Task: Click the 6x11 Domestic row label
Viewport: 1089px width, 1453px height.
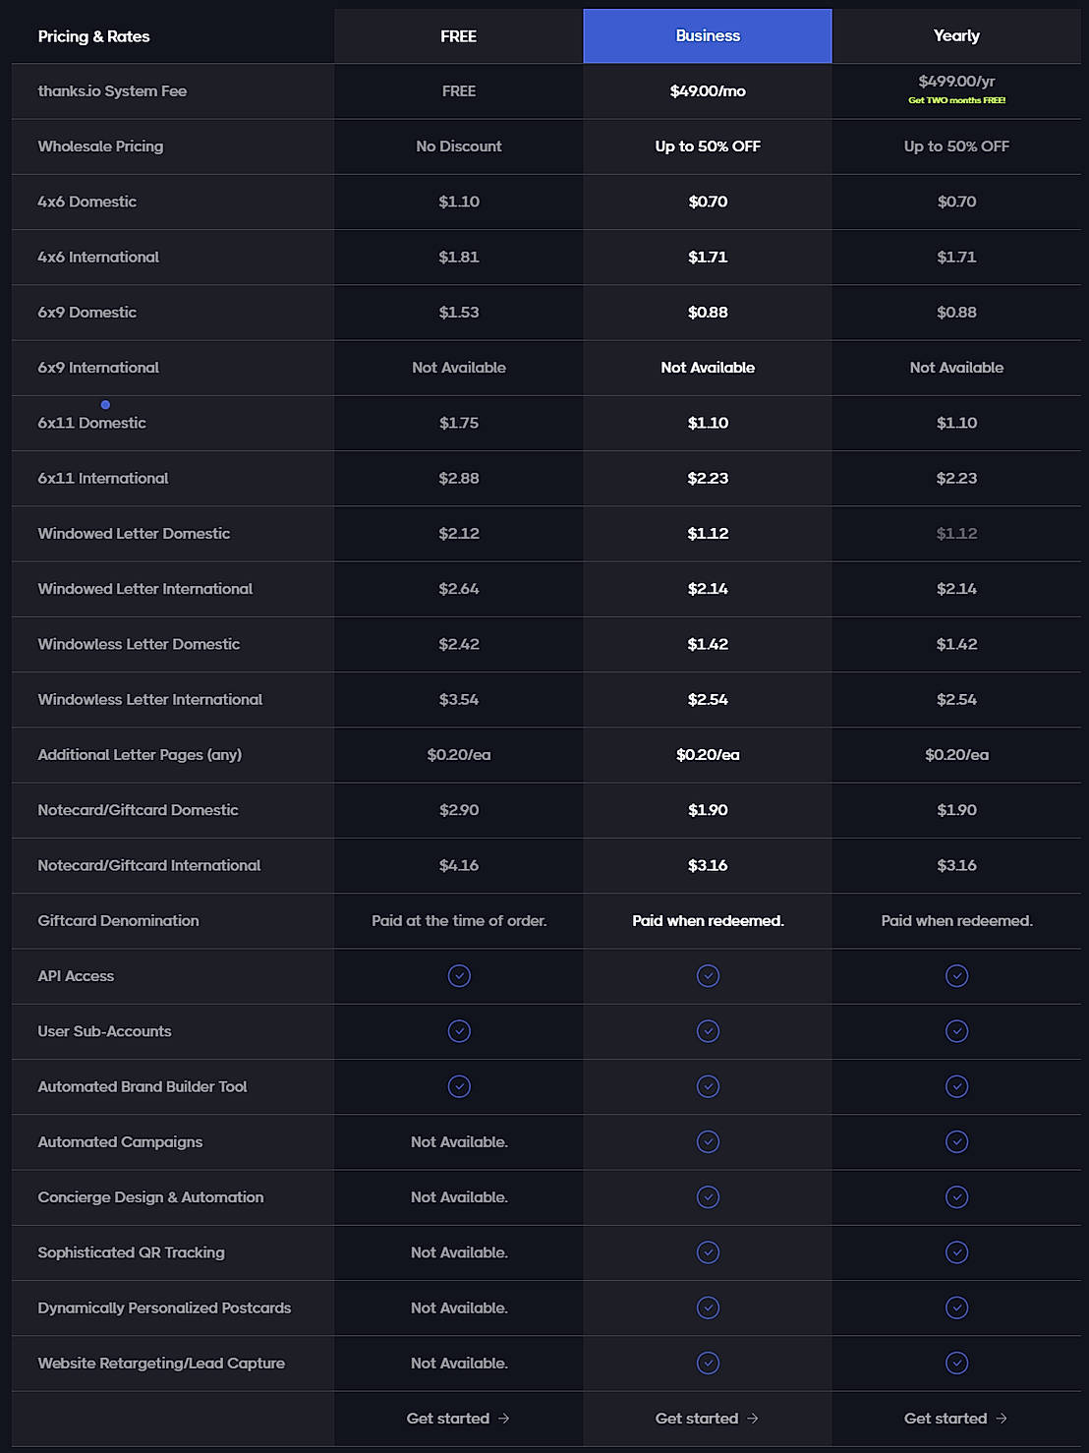Action: click(91, 423)
